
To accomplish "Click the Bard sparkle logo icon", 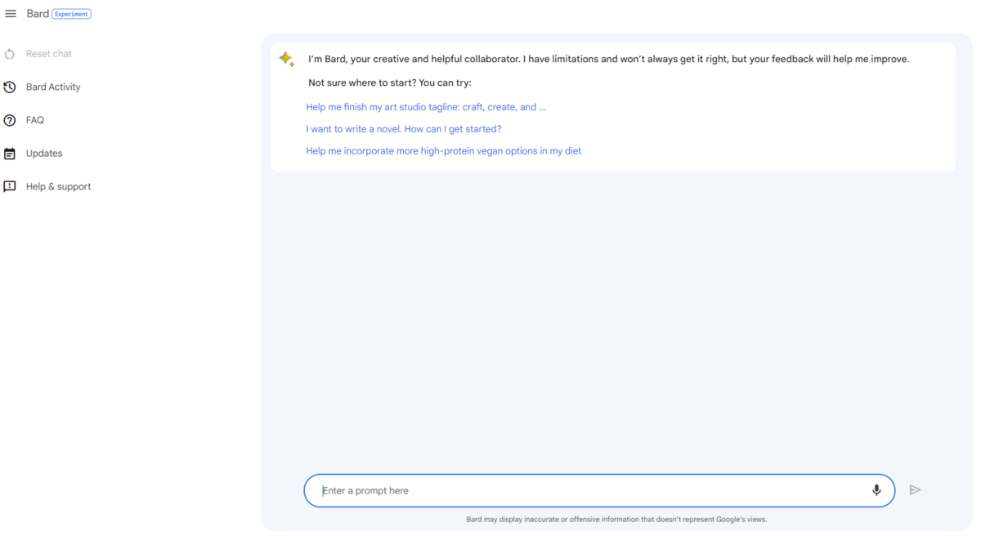I will pyautogui.click(x=286, y=59).
